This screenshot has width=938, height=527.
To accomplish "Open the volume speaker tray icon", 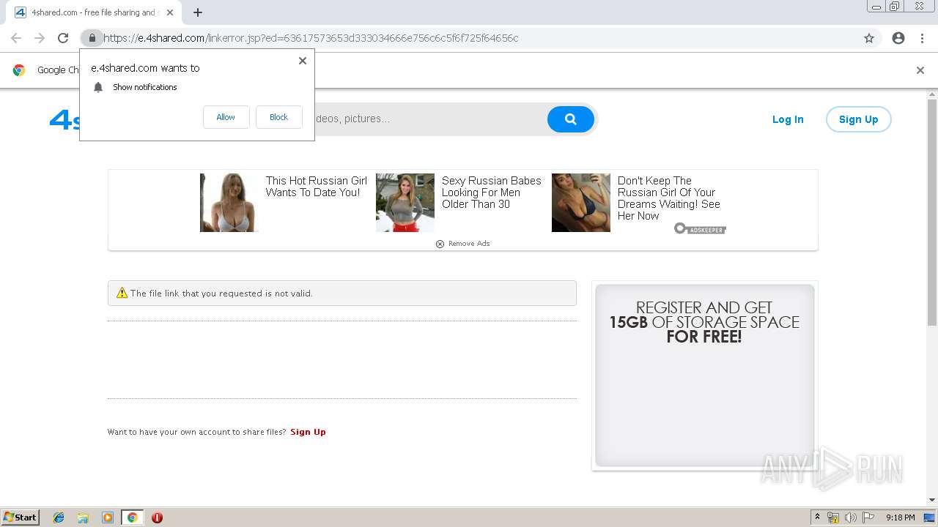I will coord(851,517).
